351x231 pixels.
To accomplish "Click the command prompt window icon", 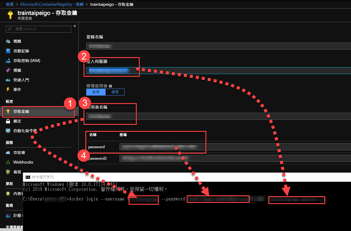I will click(x=28, y=177).
